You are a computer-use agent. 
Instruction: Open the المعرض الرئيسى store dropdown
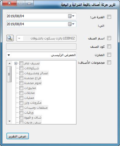(41, 55)
